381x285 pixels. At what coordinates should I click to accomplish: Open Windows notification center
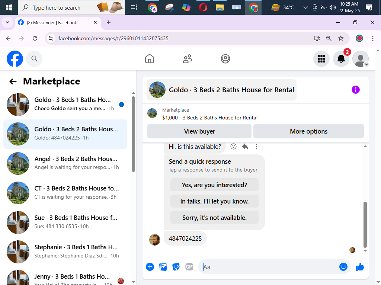click(369, 7)
